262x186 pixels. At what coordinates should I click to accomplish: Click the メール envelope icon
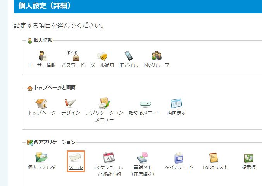[x=75, y=157]
